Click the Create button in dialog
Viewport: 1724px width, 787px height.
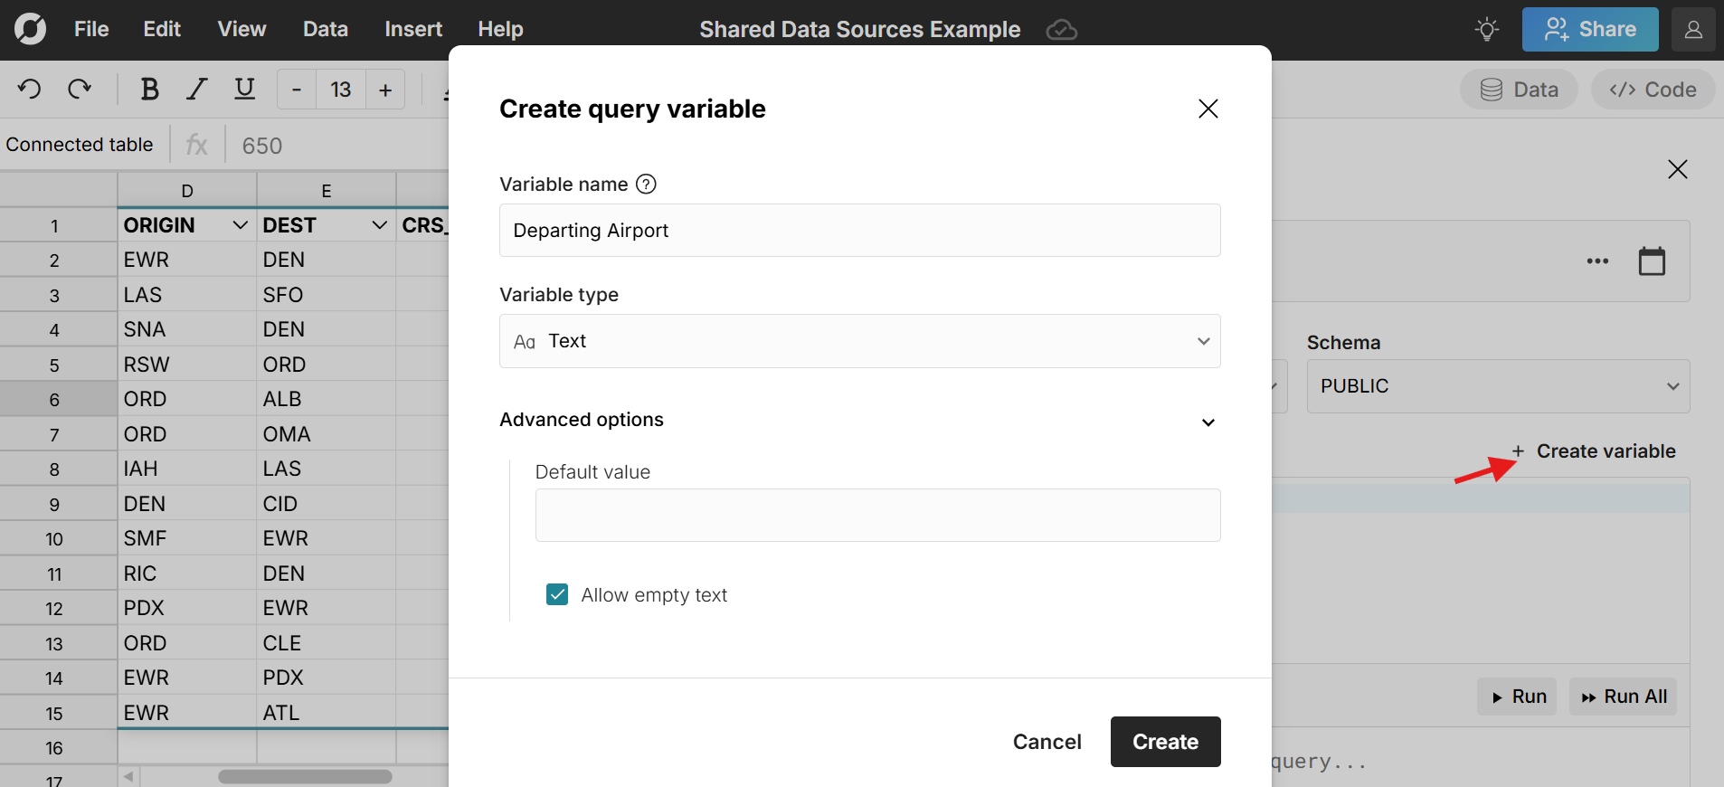(x=1165, y=742)
